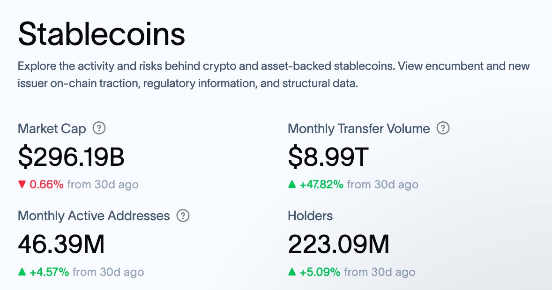Screen dimensions: 552x290
Task: Click the 223.09M holders value
Action: (339, 244)
